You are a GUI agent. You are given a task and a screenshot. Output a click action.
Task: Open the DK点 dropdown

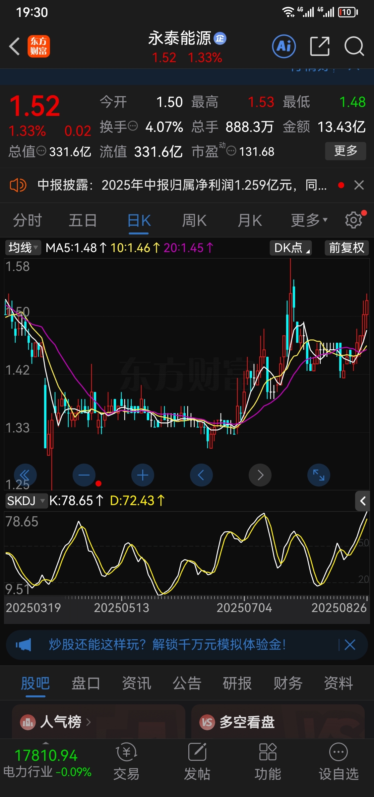pyautogui.click(x=291, y=248)
